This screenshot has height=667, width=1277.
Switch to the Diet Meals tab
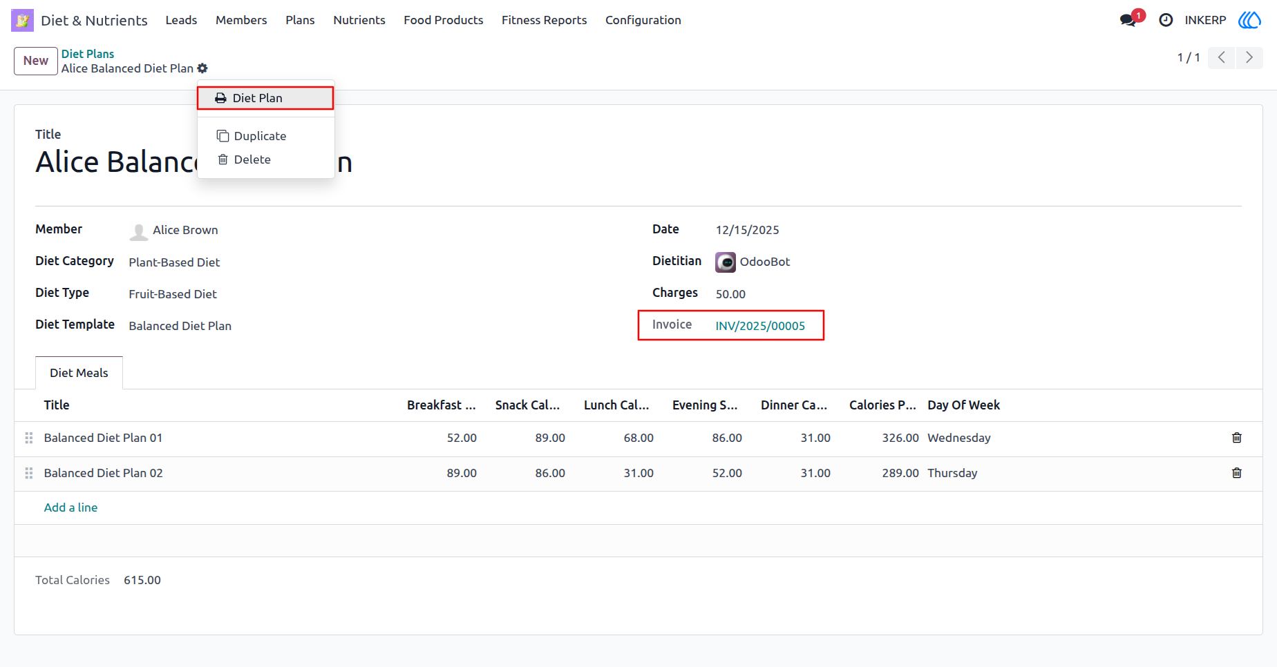coord(79,373)
